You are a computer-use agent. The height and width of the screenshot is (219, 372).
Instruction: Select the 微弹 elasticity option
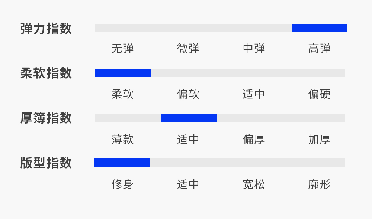[x=188, y=49]
